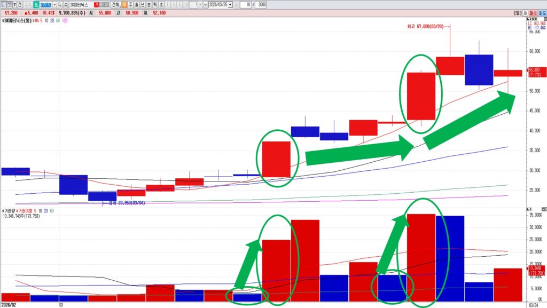Open the 2026/03/25 date picker dropdown

point(230,4)
